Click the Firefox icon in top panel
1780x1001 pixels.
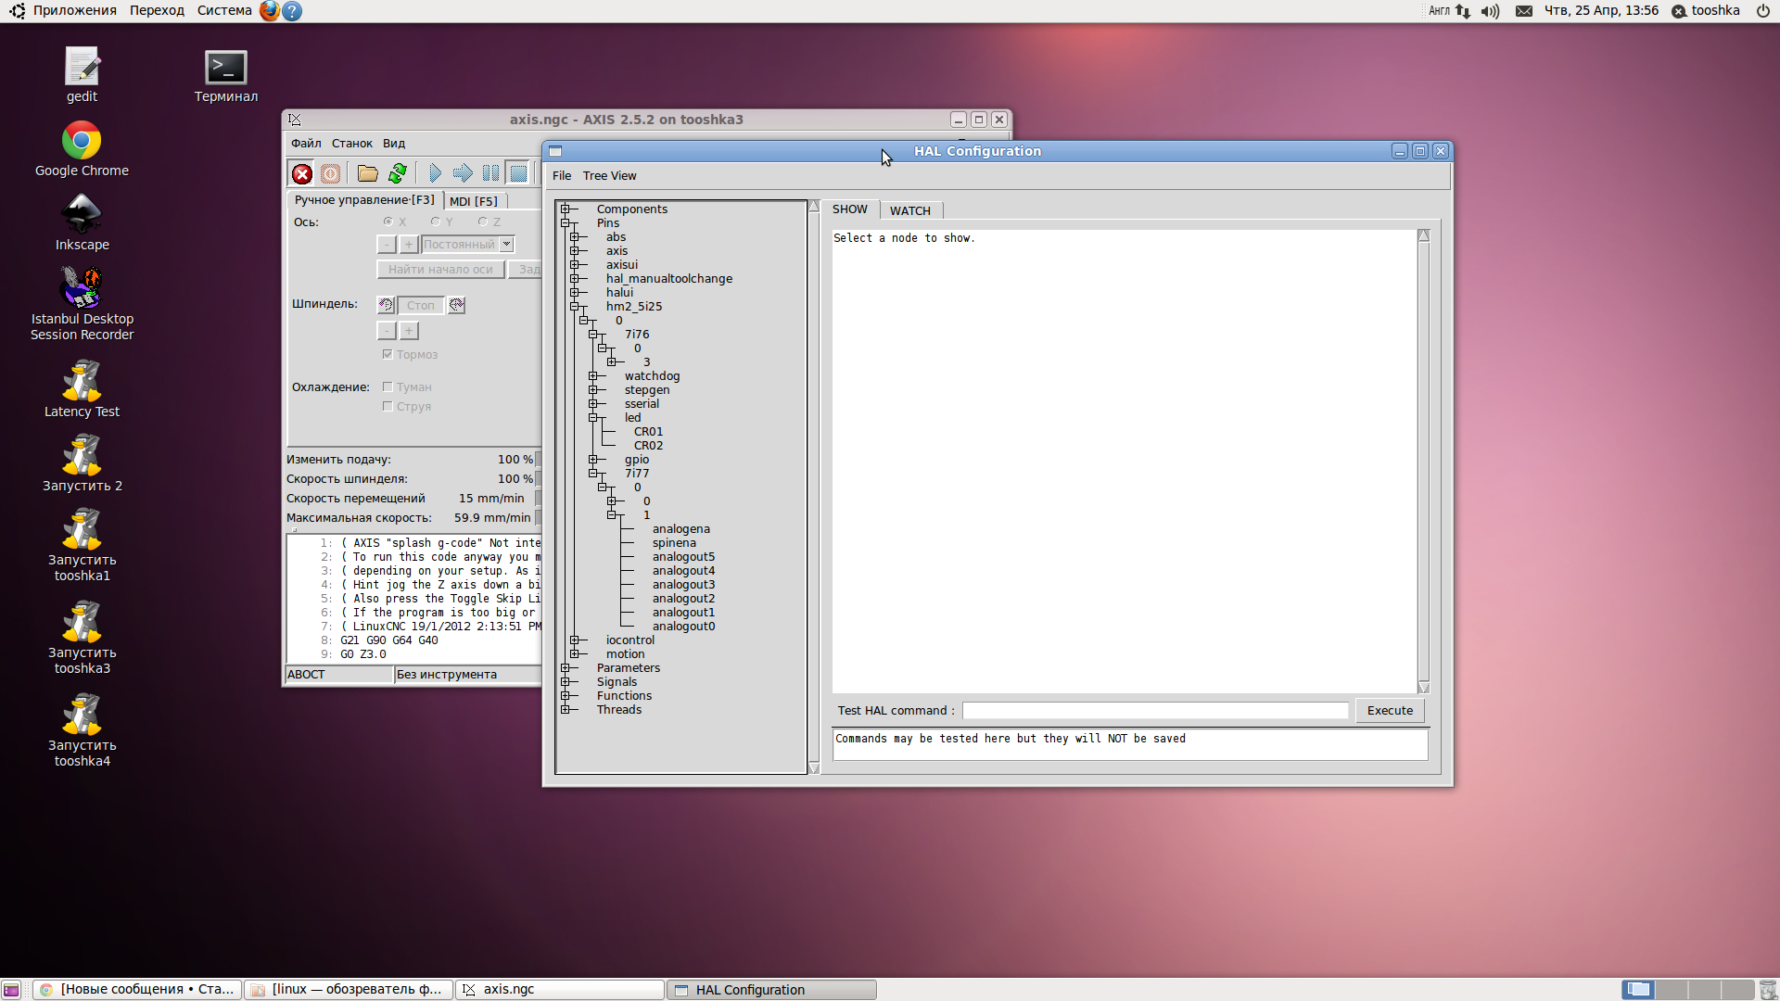pyautogui.click(x=269, y=11)
